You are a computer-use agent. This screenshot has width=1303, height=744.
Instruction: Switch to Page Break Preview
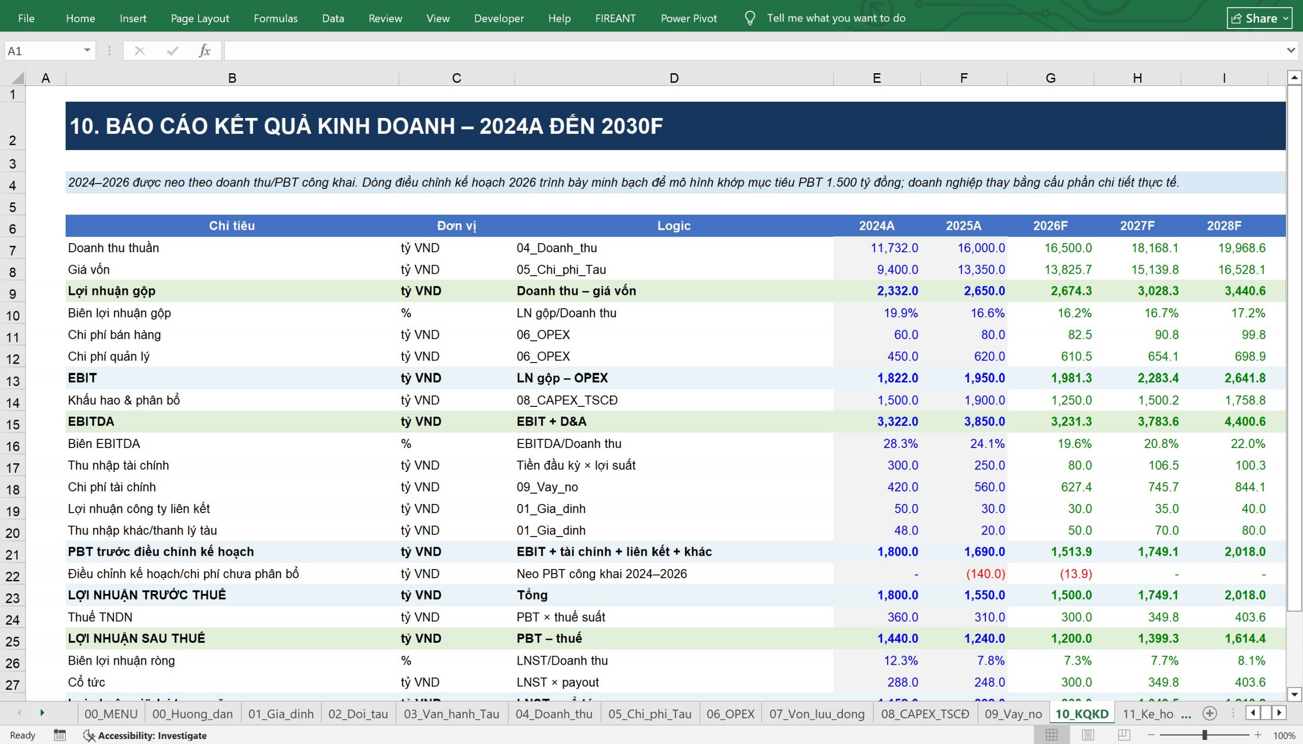tap(1124, 735)
